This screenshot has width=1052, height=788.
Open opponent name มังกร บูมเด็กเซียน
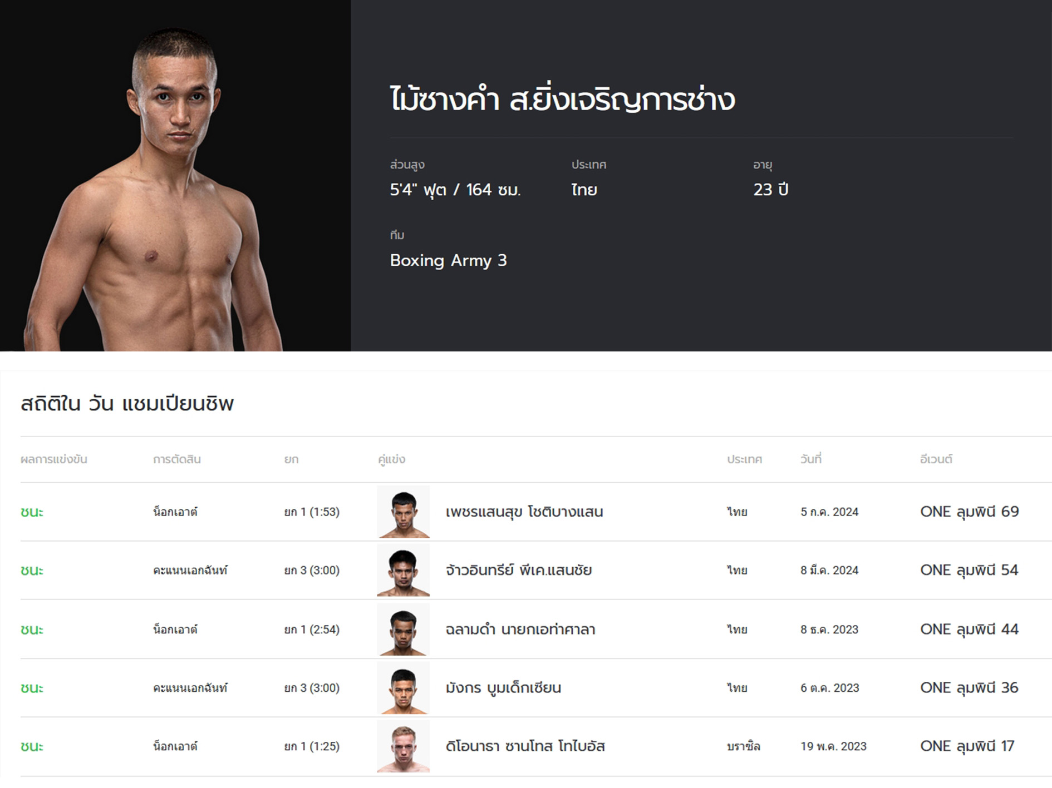point(503,688)
